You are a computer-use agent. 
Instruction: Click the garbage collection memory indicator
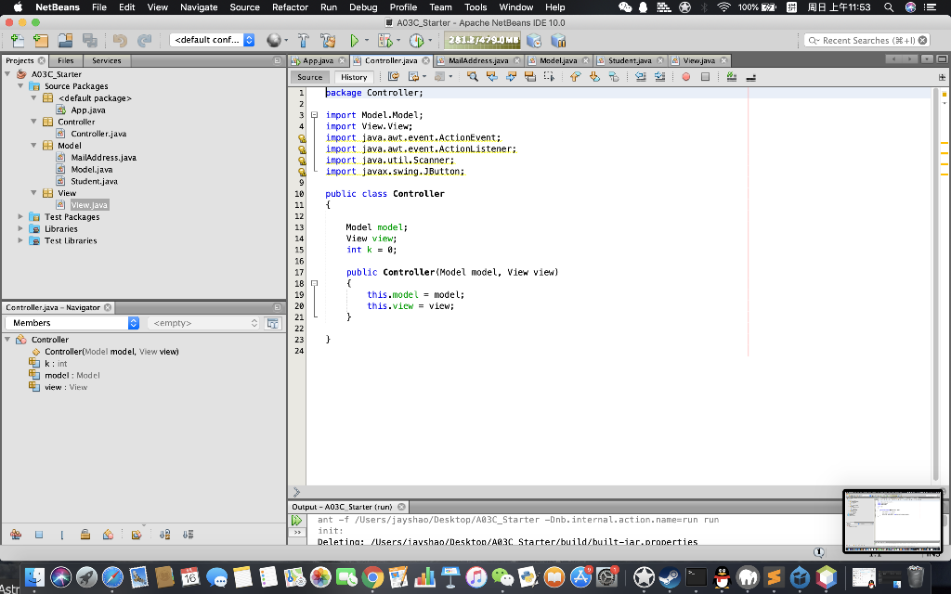click(x=482, y=40)
